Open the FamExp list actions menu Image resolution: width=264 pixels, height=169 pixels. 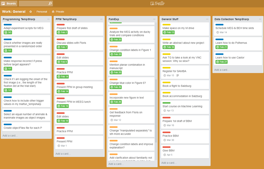[x=154, y=19]
